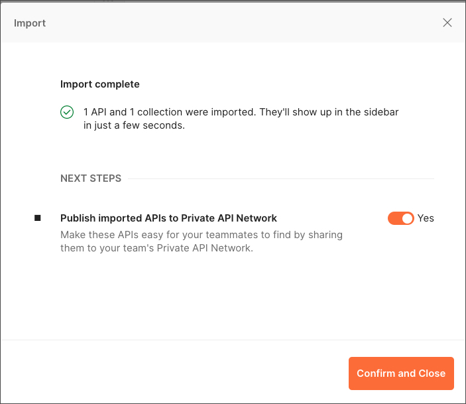Image resolution: width=466 pixels, height=404 pixels.
Task: Click the Import dialog title
Action: [30, 23]
